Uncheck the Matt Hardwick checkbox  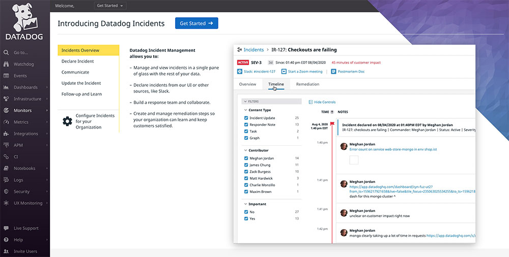tap(246, 178)
